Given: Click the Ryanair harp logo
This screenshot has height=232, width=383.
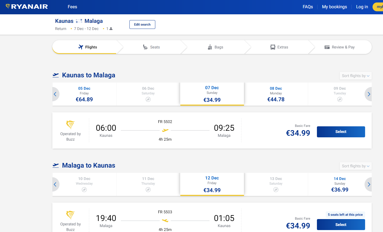Looking at the screenshot, I should pos(8,6).
